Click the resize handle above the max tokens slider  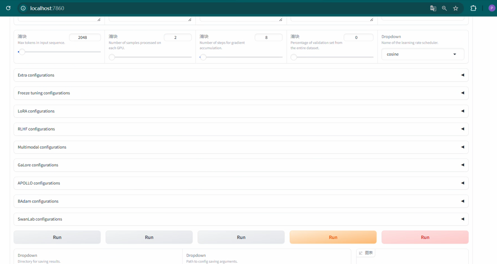tap(99, 20)
